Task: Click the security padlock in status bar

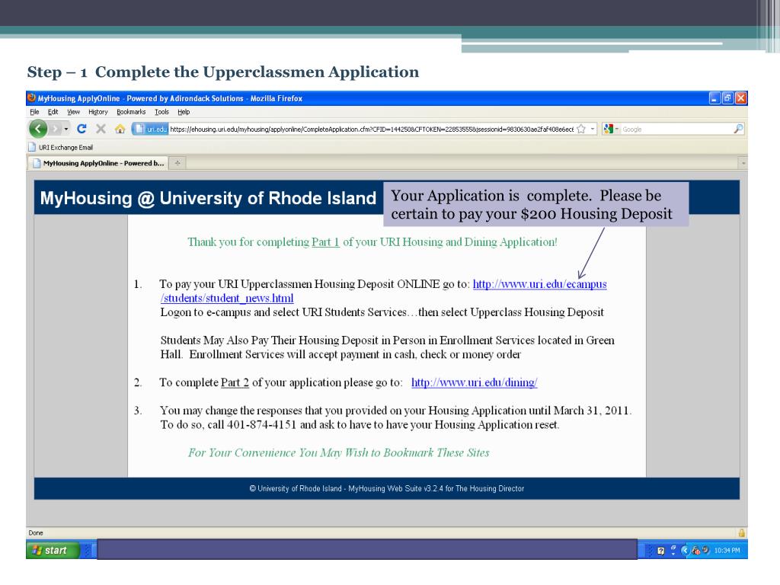Action: [x=742, y=532]
